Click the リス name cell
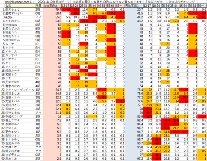 point(20,78)
